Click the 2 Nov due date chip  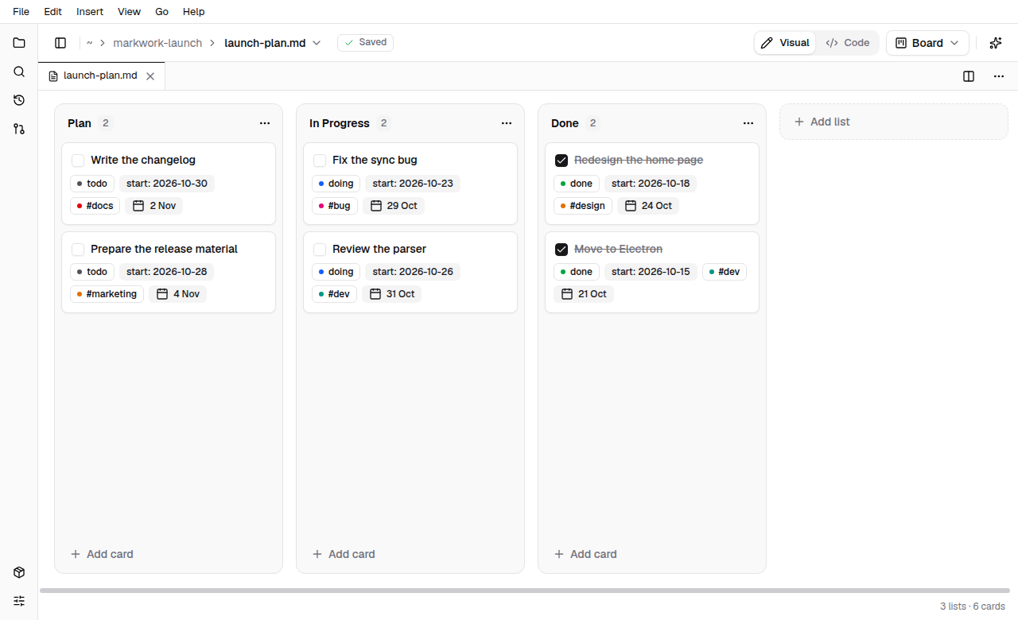[154, 206]
